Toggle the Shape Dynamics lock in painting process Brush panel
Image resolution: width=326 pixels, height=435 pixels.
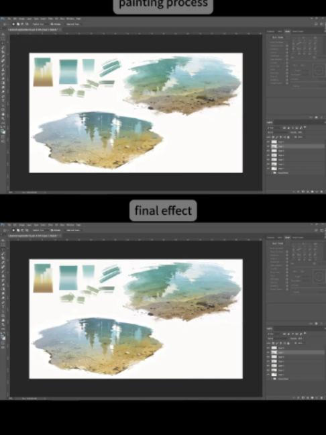(x=287, y=46)
